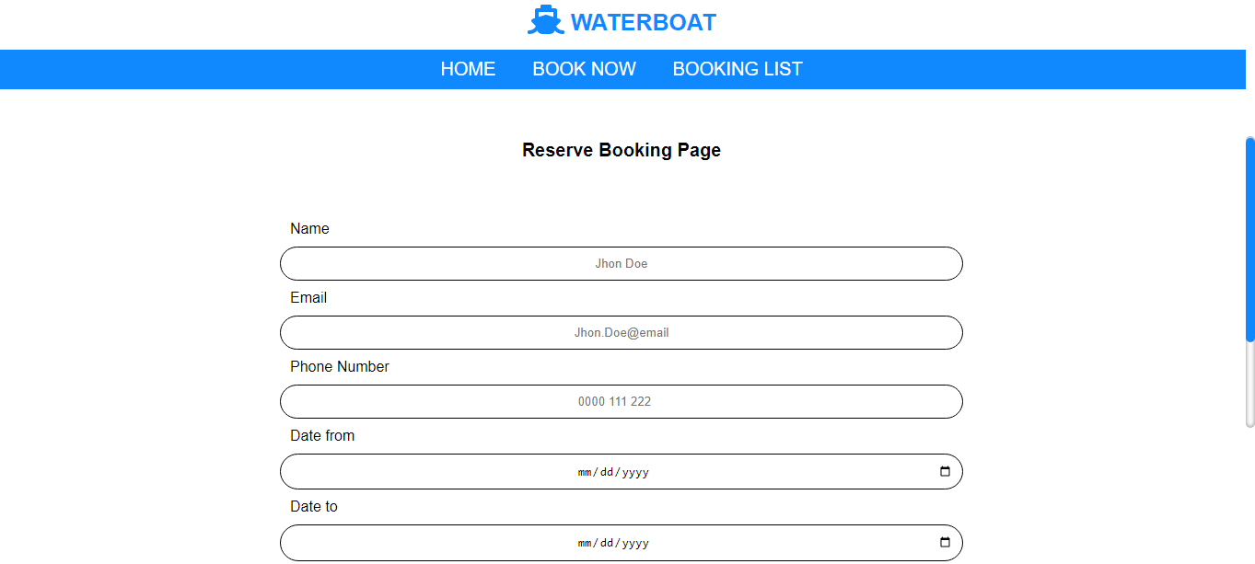Click the Phone Number field label
The image size is (1255, 564).
tap(339, 366)
